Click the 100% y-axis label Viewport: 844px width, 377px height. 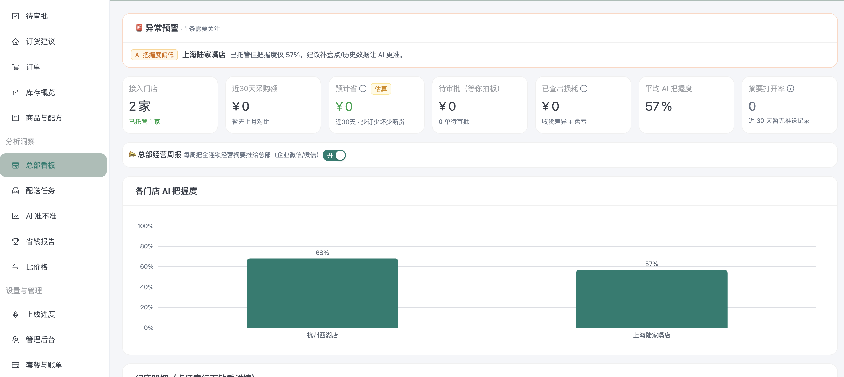145,226
